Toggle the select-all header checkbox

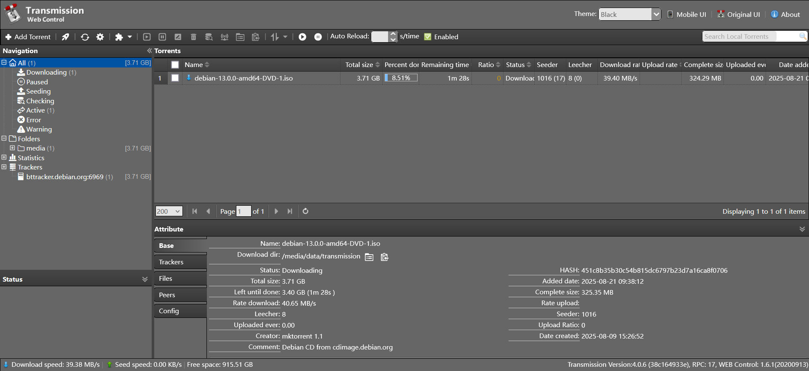click(x=175, y=65)
